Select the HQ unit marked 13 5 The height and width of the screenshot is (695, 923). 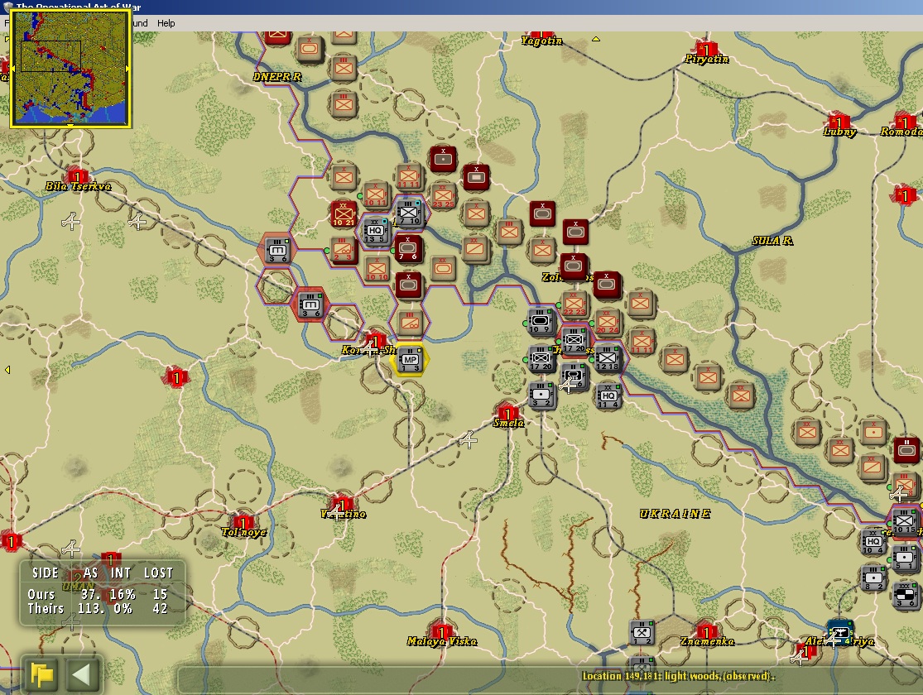pos(375,230)
